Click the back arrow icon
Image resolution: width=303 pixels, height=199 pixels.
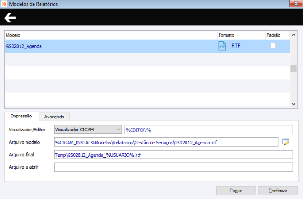pos(10,18)
